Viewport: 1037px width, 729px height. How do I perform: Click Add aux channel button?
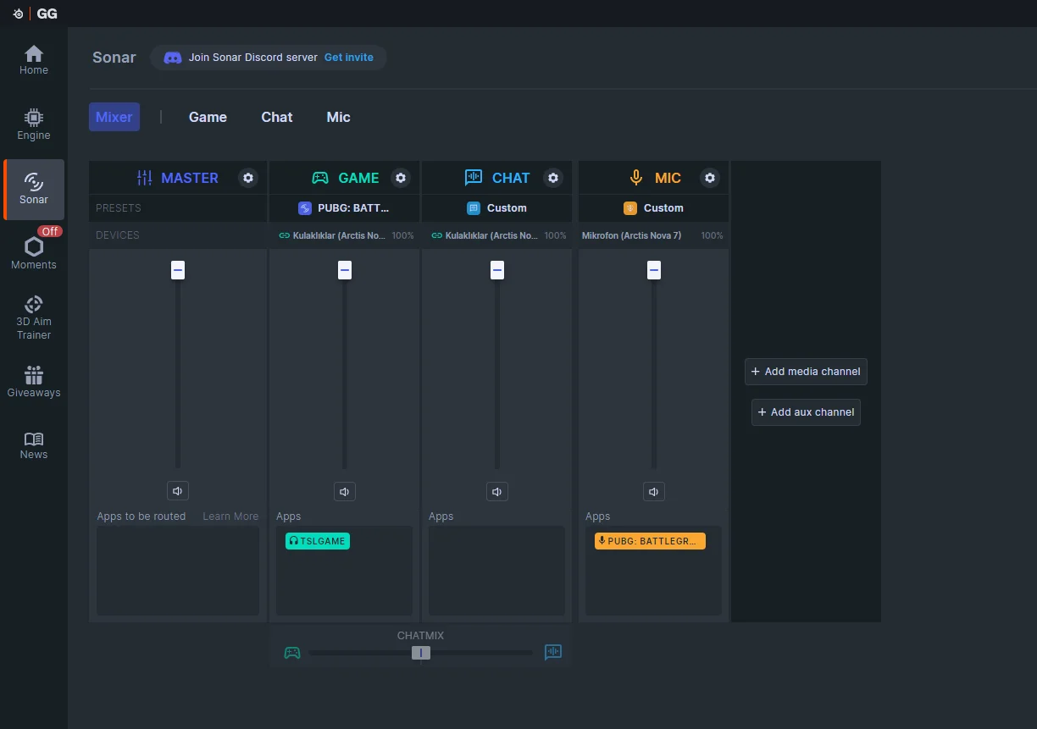pyautogui.click(x=806, y=412)
